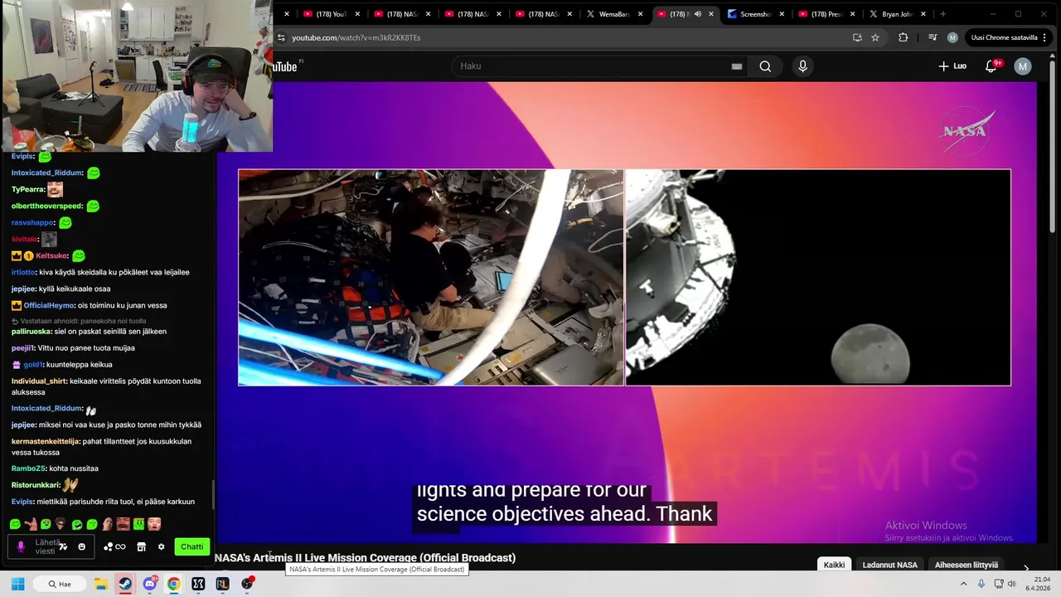Click the YouTube search magnifier button
This screenshot has height=597, width=1061.
[x=765, y=66]
